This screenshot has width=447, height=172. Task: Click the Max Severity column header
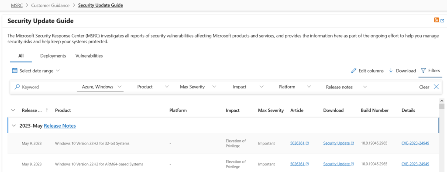(x=271, y=110)
